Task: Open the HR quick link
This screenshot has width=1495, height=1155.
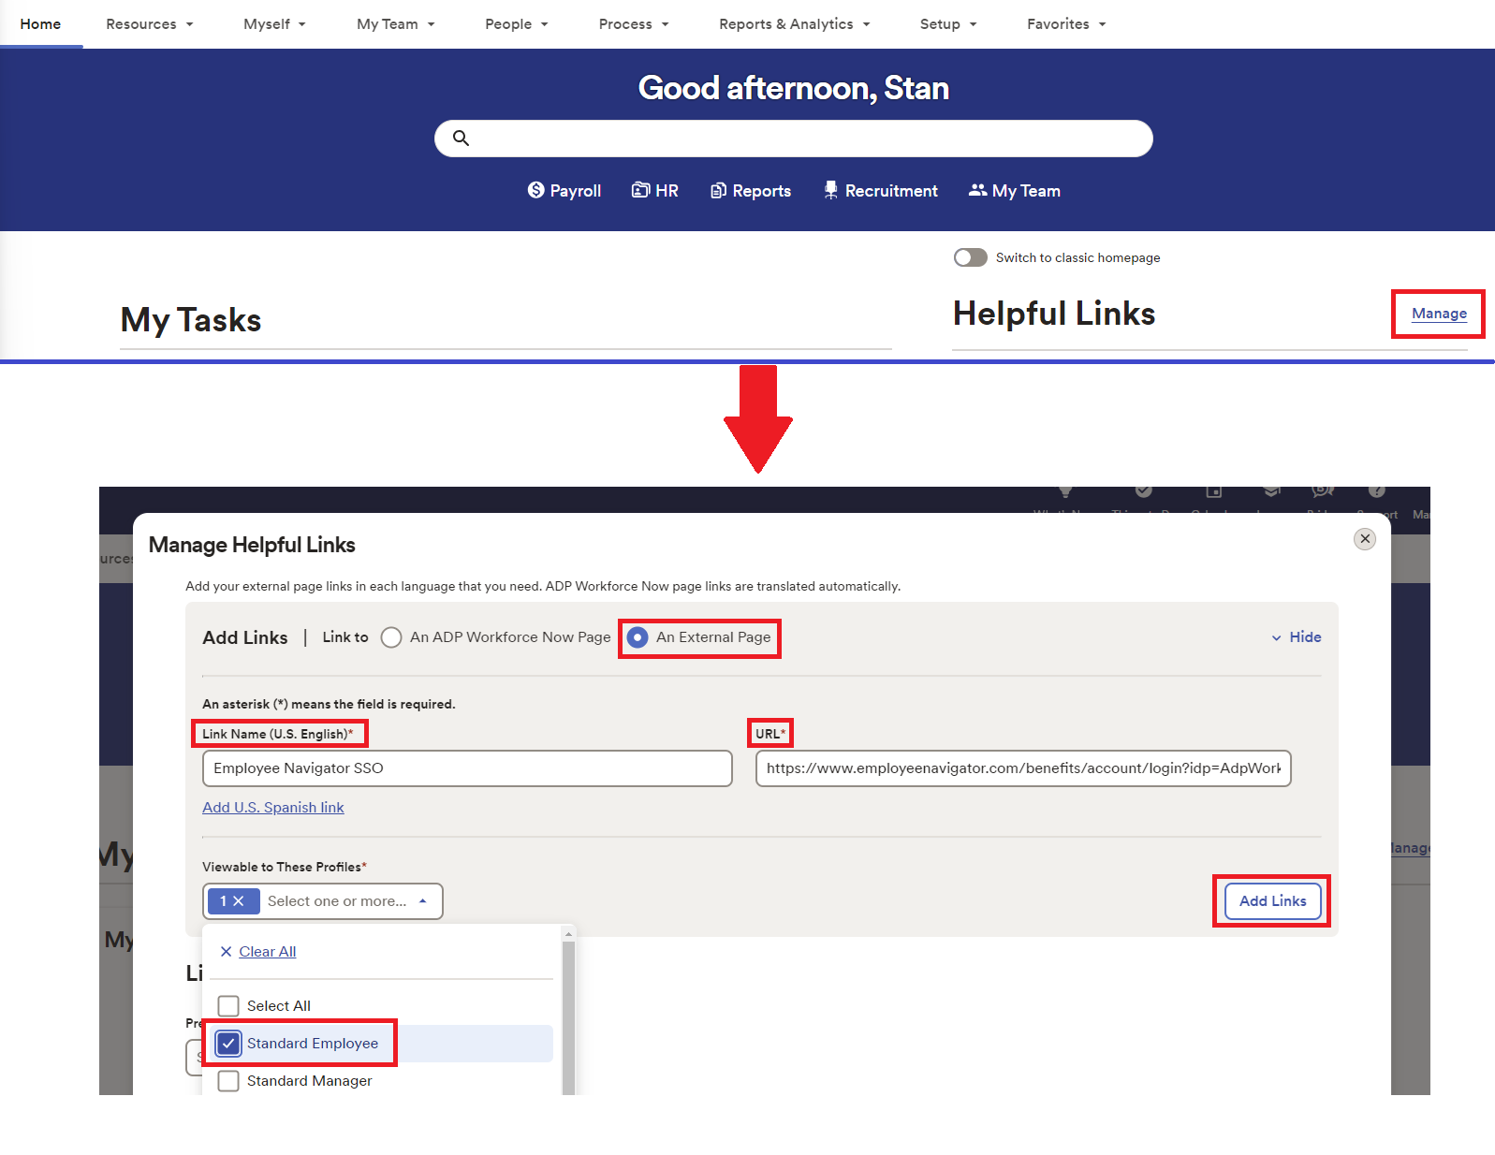Action: pos(655,191)
